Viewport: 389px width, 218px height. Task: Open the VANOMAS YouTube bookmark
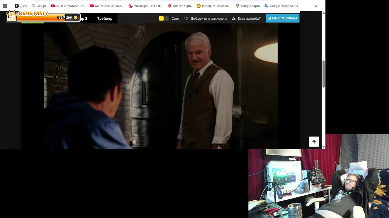coord(68,6)
